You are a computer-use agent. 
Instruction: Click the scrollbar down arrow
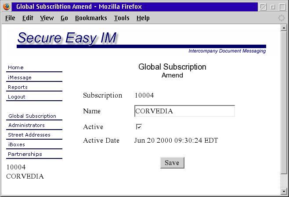284,191
